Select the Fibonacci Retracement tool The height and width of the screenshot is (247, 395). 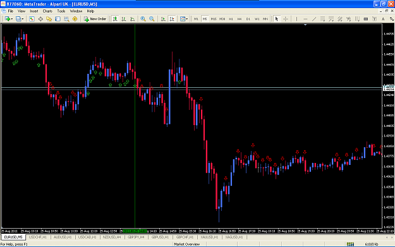click(x=331, y=19)
